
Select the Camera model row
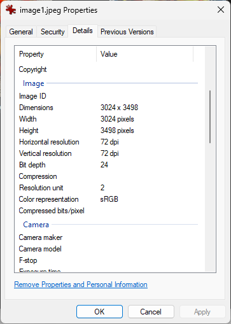[x=108, y=249]
